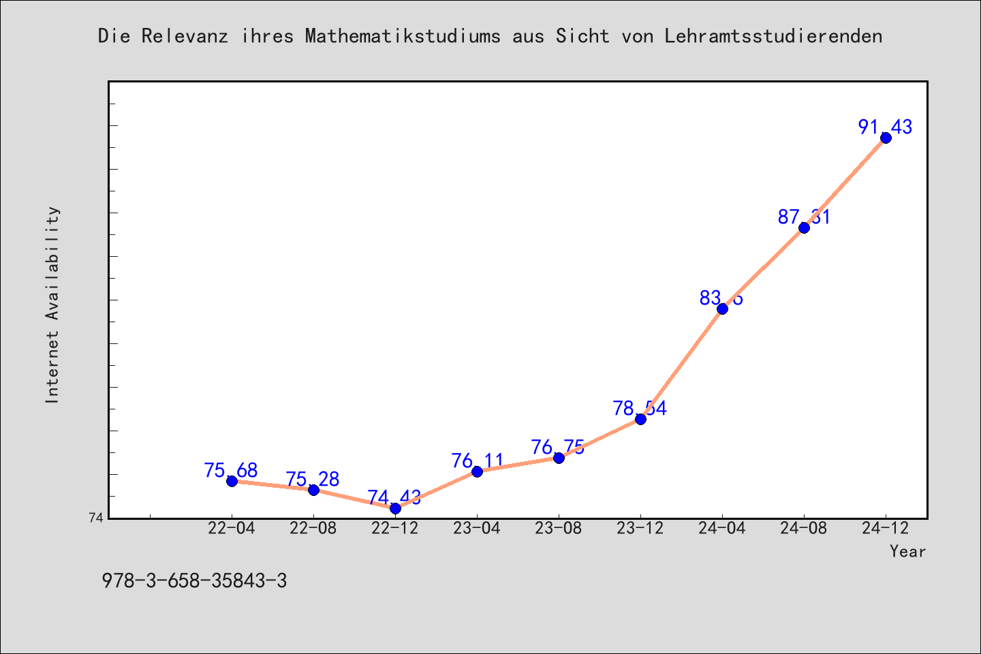Viewport: 981px width, 654px height.
Task: Click the data point labeled 75.68
Action: point(232,481)
